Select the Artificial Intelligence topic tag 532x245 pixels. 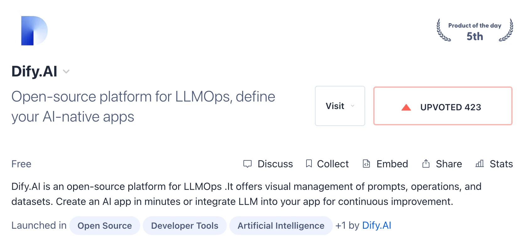pos(281,226)
